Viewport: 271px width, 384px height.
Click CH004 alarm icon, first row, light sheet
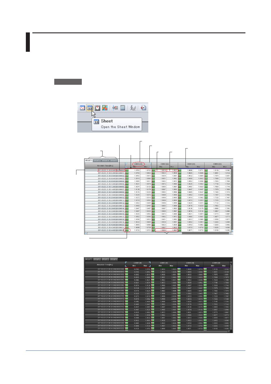coord(206,170)
